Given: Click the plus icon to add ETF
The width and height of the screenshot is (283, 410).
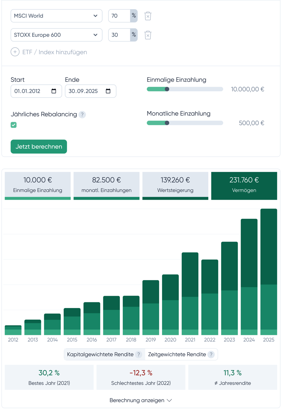Looking at the screenshot, I should [x=15, y=52].
